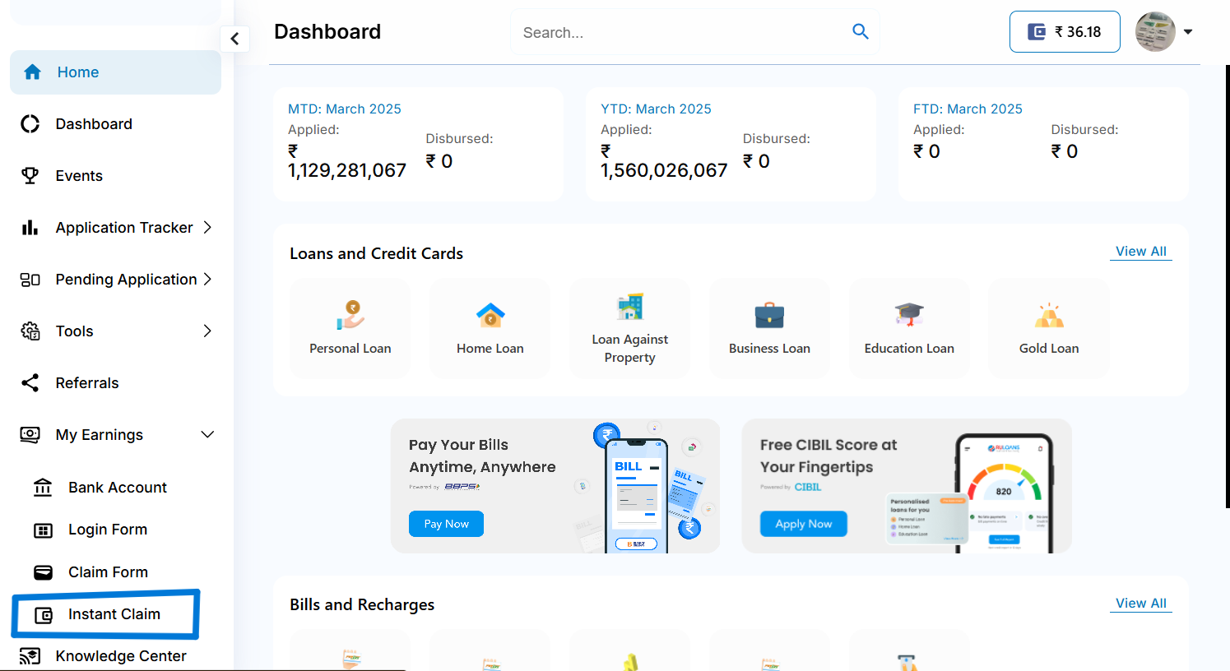Select the Gold Loan icon
The width and height of the screenshot is (1230, 671).
1049,315
